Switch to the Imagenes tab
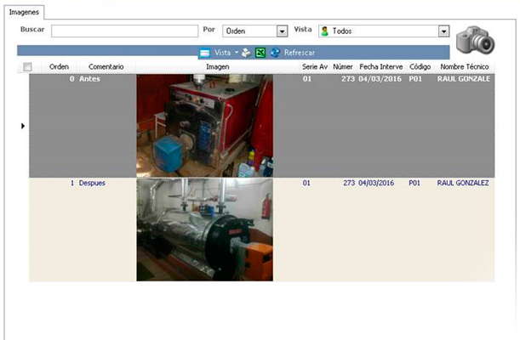 [24, 12]
